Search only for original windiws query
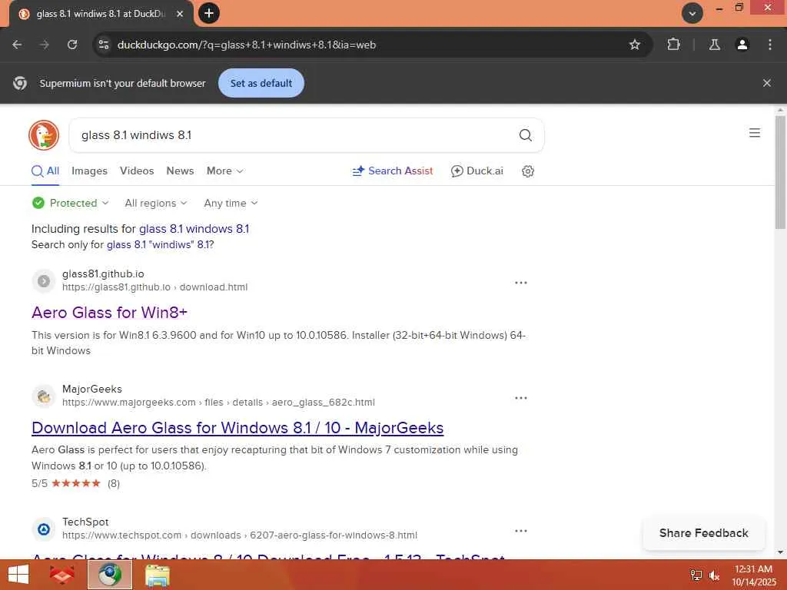 (x=160, y=245)
